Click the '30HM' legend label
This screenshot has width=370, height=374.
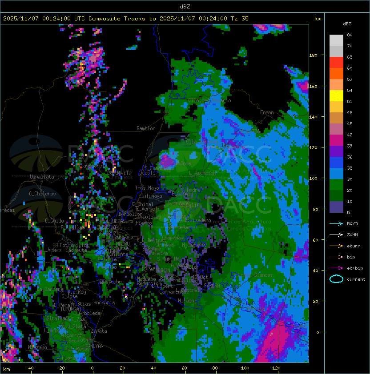pyautogui.click(x=352, y=235)
